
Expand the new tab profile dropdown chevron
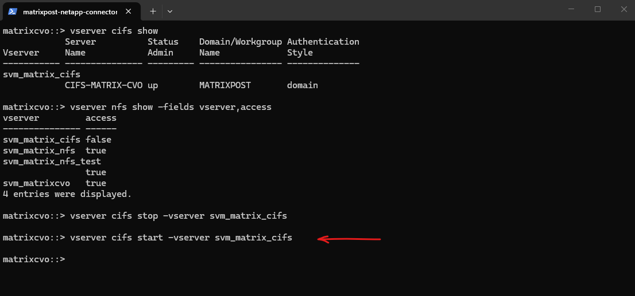pos(170,11)
